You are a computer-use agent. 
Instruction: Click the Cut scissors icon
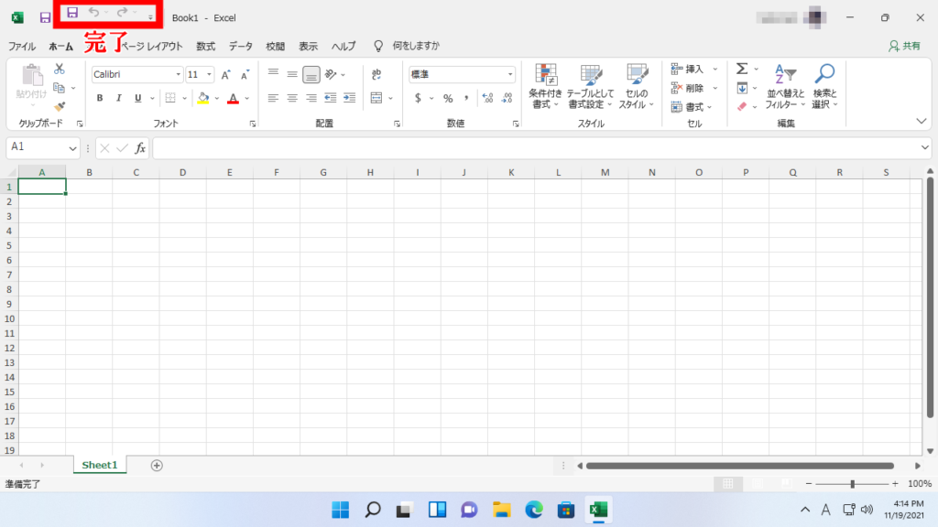click(x=60, y=69)
